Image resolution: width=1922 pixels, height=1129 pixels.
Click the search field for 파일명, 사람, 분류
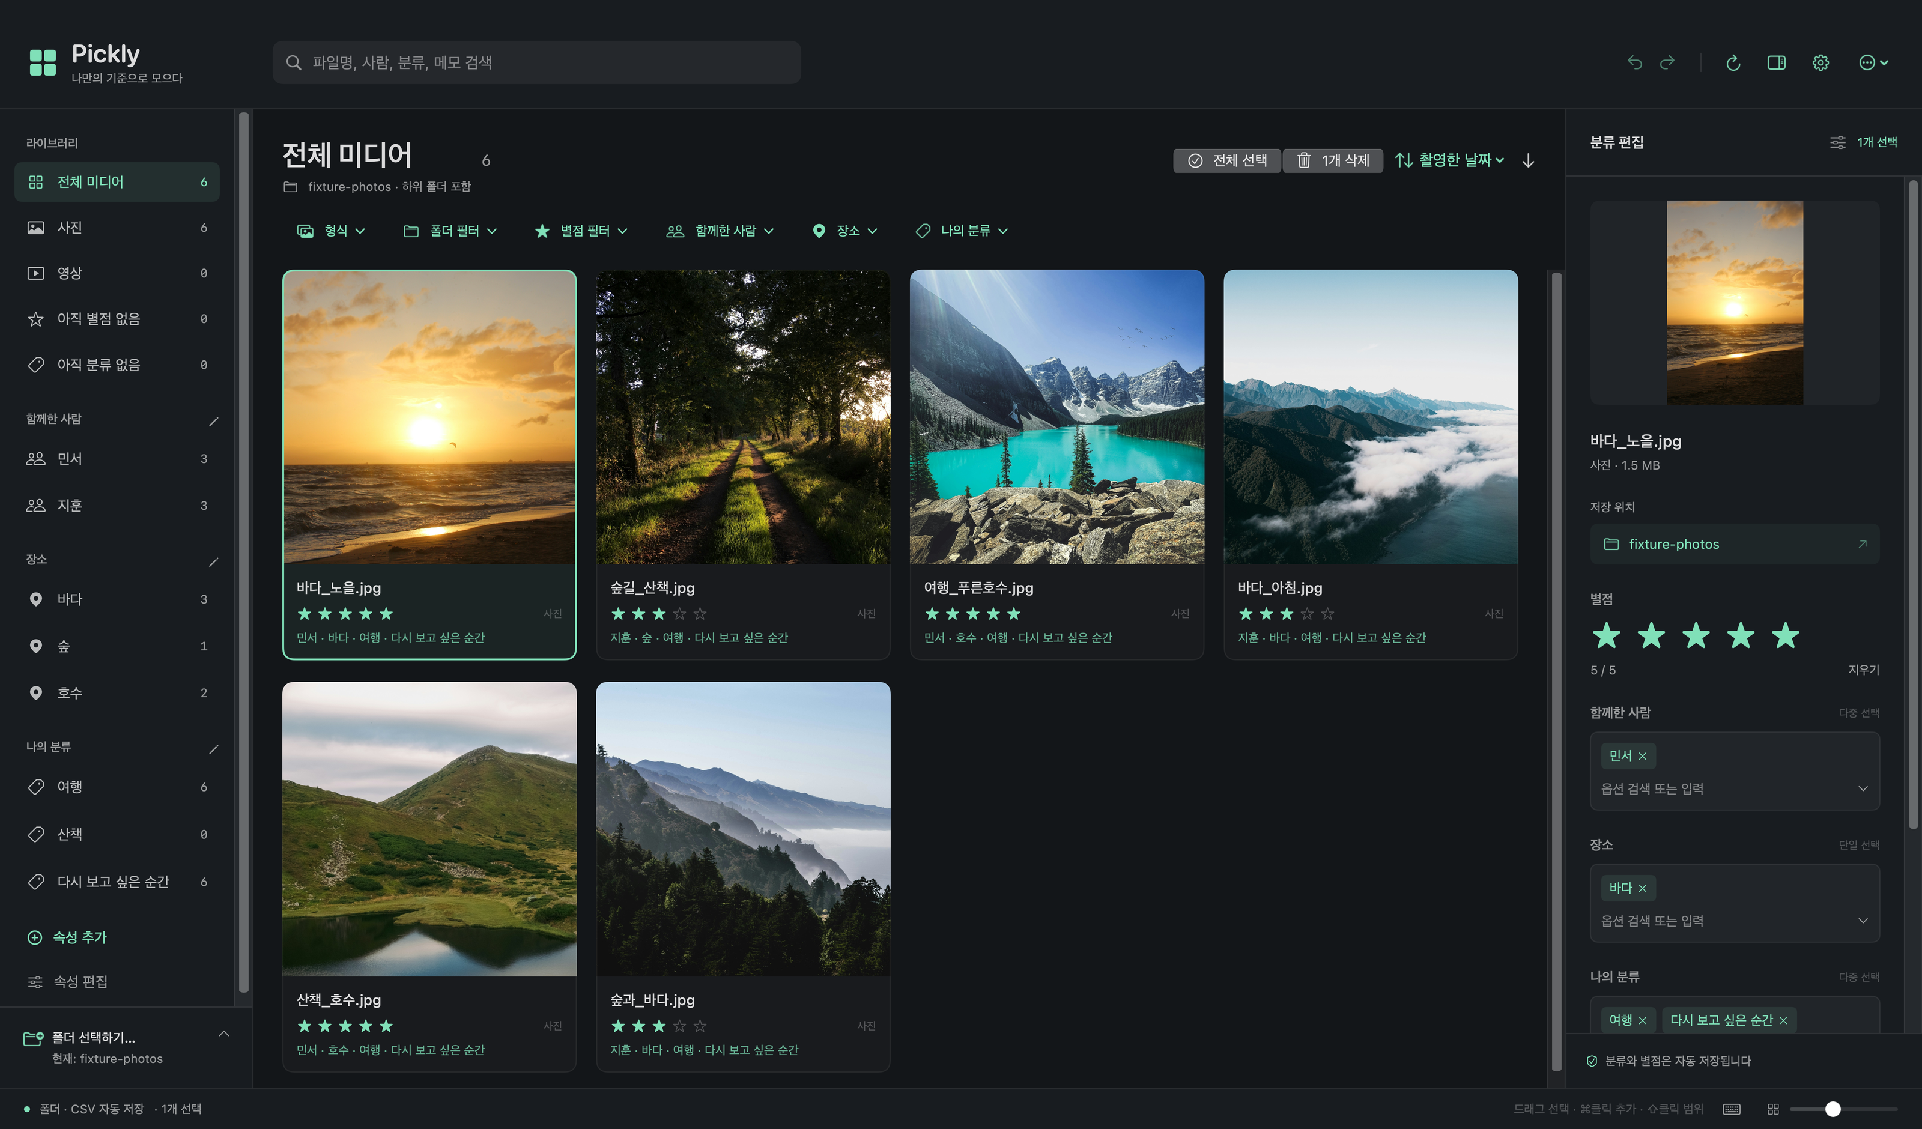click(537, 62)
